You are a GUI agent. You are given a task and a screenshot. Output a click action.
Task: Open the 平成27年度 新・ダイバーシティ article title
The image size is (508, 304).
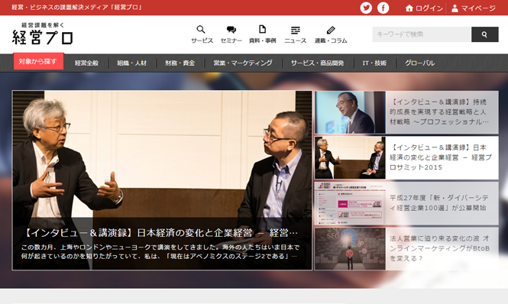[x=439, y=202]
